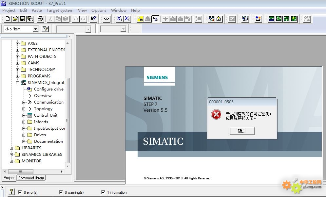This screenshot has width=326, height=197.
Task: Open the Edit menu
Action: 24,10
